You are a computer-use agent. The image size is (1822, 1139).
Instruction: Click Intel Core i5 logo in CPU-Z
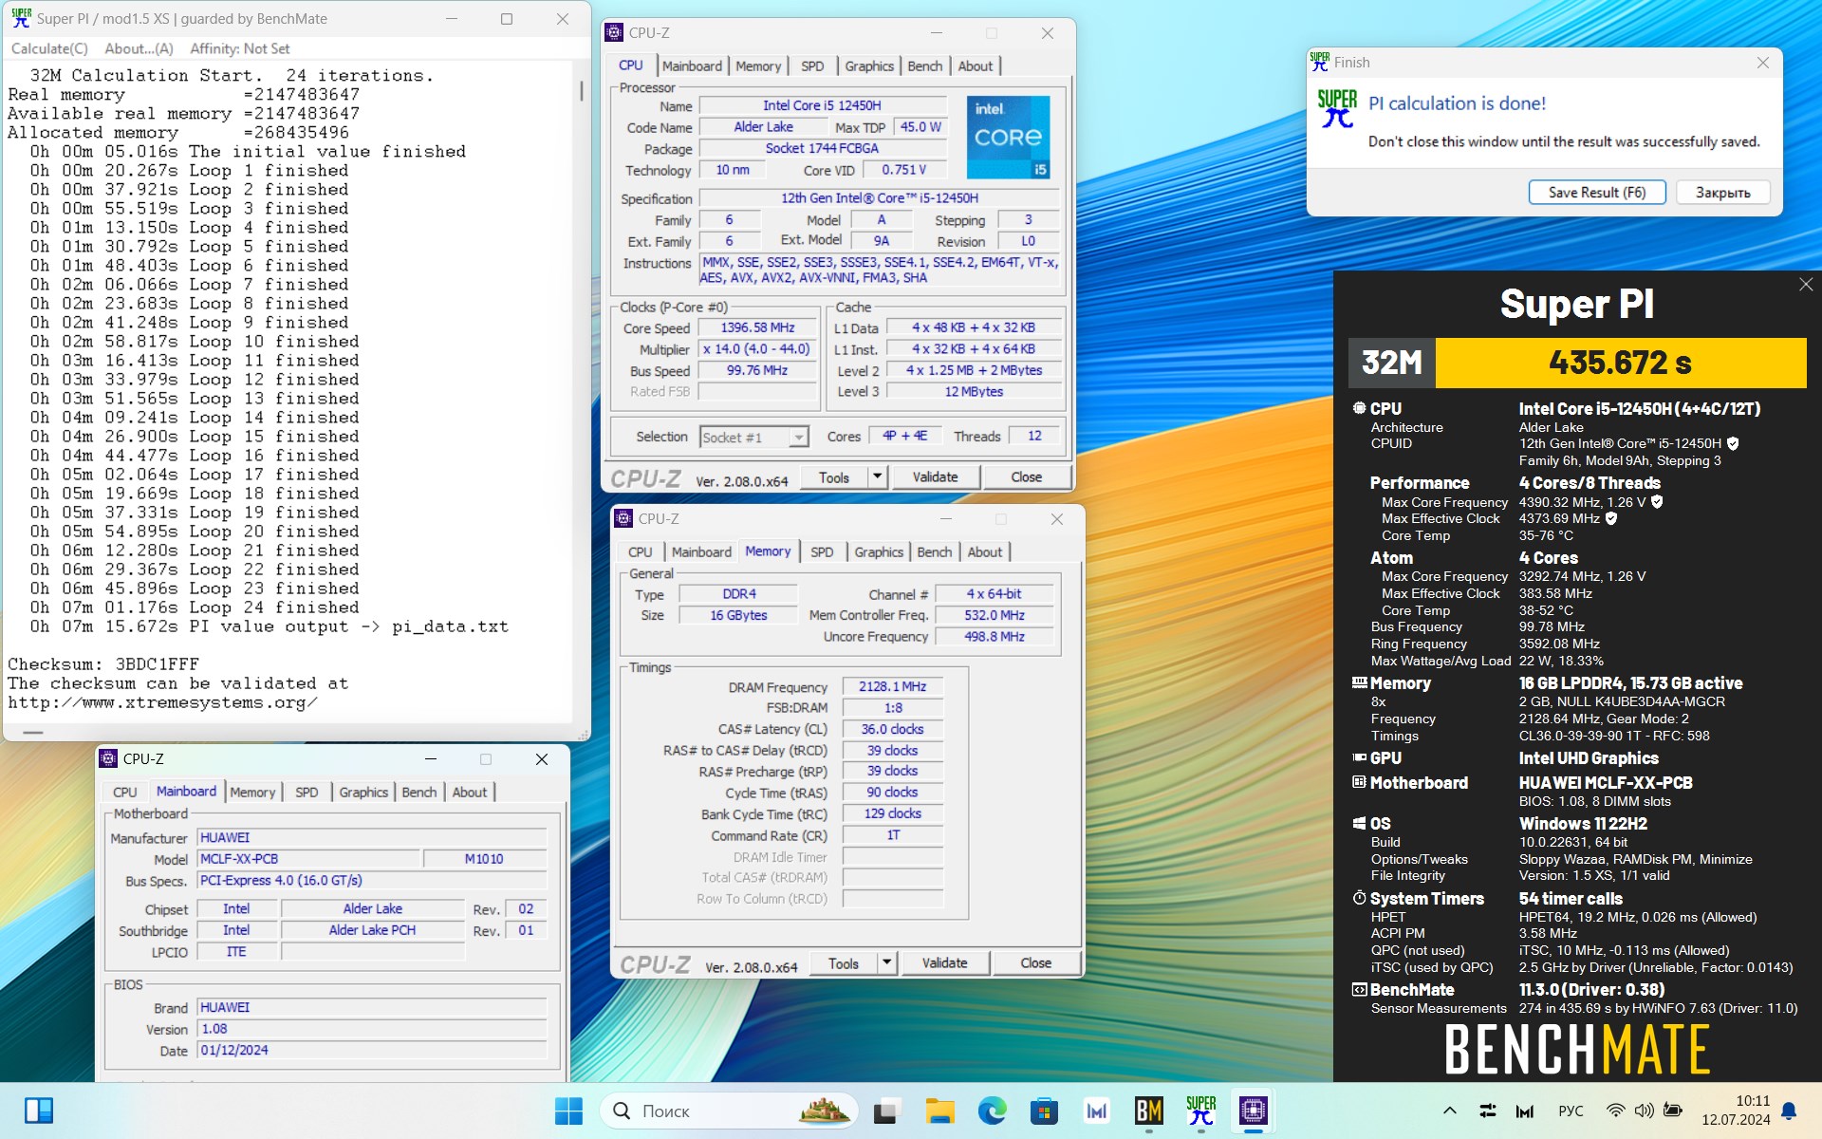click(x=1008, y=137)
